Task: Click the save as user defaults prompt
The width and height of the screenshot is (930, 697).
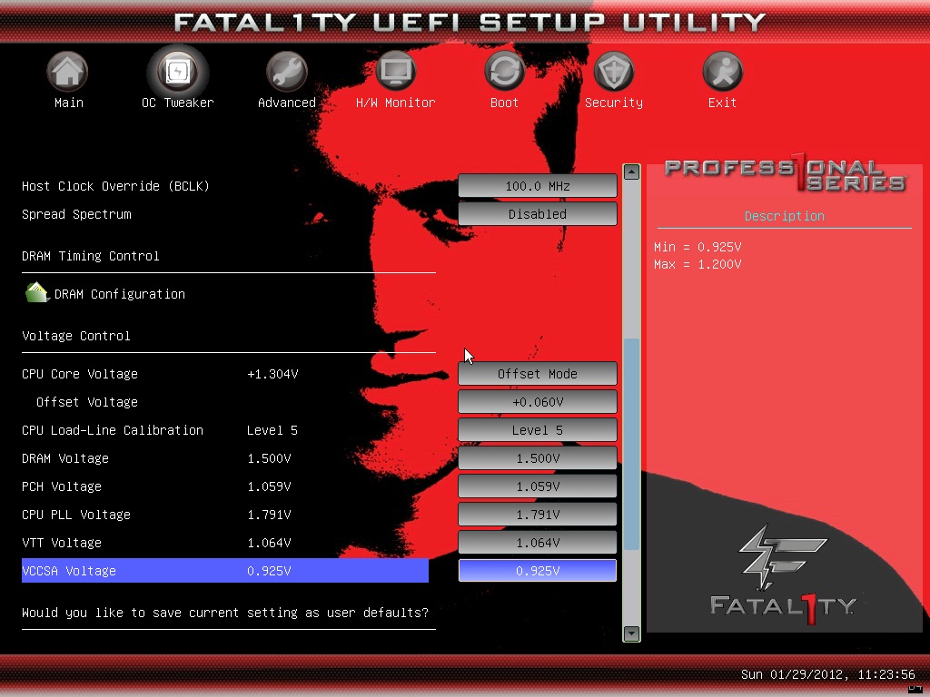Action: [225, 613]
